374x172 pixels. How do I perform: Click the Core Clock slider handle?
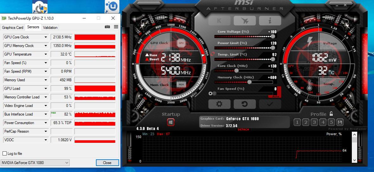click(236, 71)
